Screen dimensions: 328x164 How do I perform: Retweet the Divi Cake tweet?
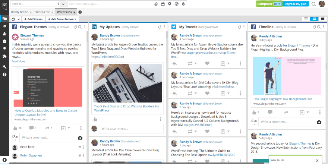190,93
